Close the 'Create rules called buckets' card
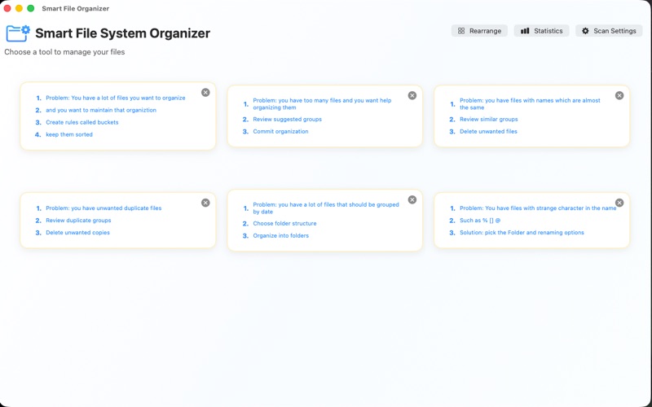Screen dimensions: 652x407 point(205,92)
